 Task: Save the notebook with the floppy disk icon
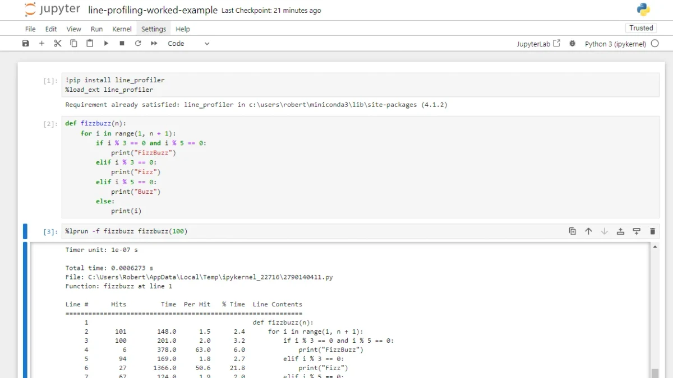(25, 44)
